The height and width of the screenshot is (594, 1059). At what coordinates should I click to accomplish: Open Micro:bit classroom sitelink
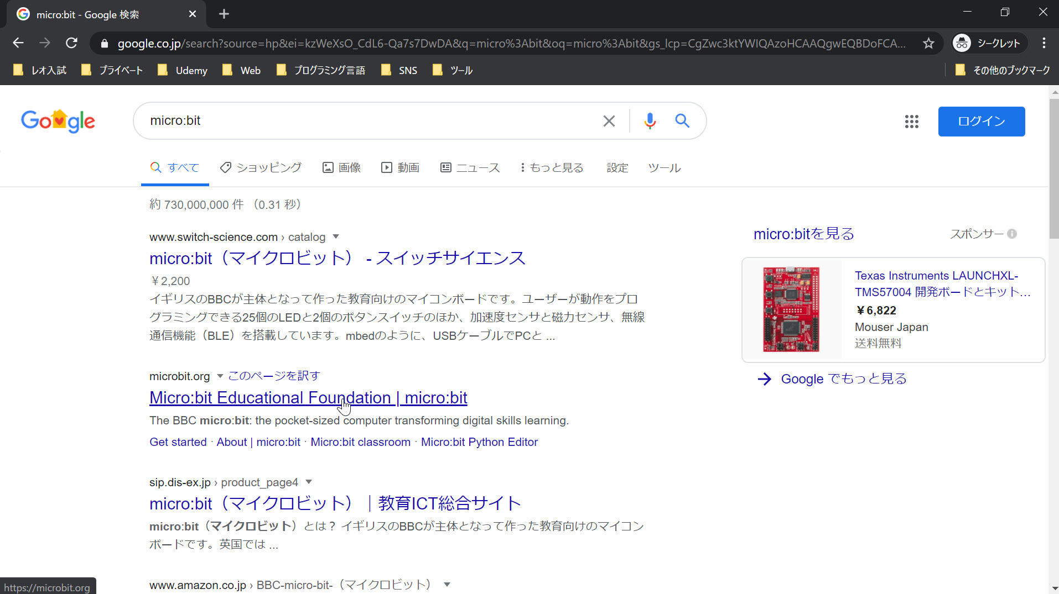pos(360,442)
